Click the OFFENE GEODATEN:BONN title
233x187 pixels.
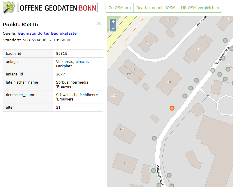(x=58, y=8)
